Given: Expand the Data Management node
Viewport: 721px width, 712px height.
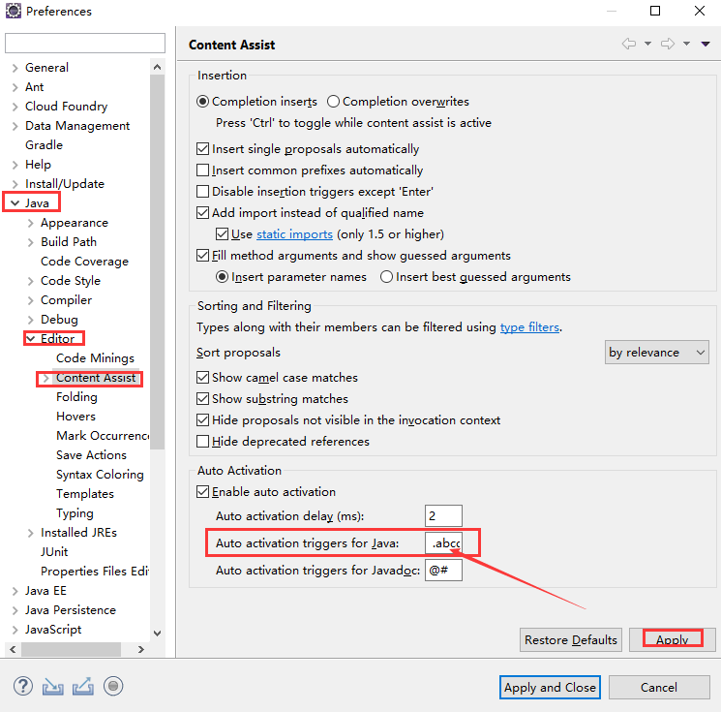Looking at the screenshot, I should pos(15,126).
